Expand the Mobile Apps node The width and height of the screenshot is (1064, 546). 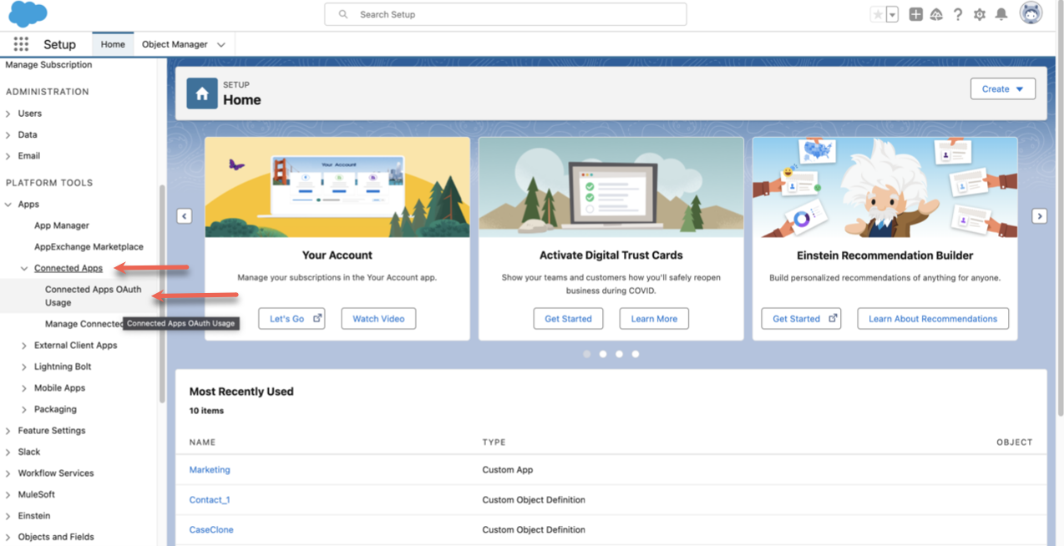pyautogui.click(x=24, y=388)
